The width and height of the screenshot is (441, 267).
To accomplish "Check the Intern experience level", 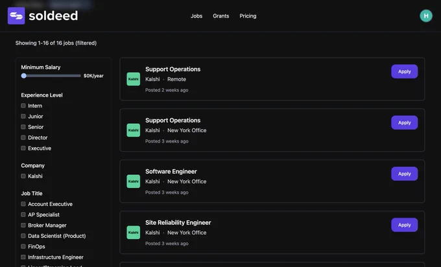I will coord(23,106).
